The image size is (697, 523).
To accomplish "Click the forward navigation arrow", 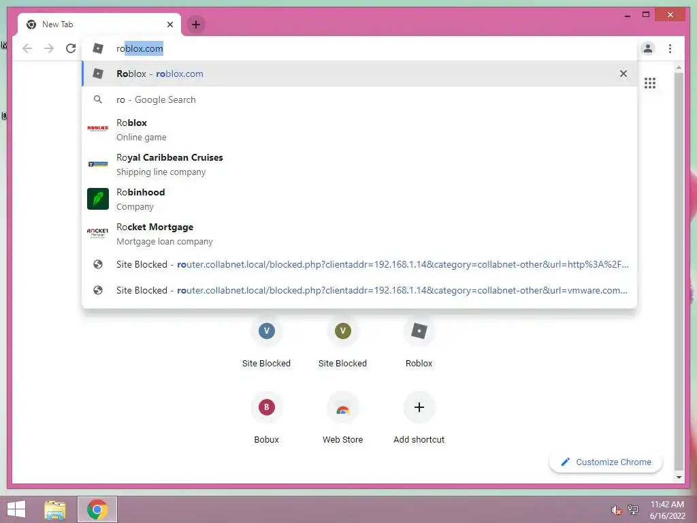I will pyautogui.click(x=49, y=48).
